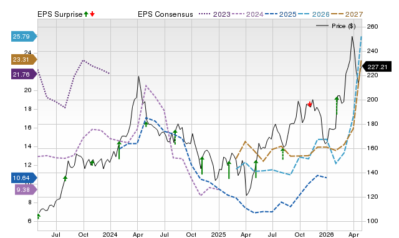Viewport: 399px width, 238px height.
Task: Click the green up arrow in the EPS Surprise legend
Action: click(86, 14)
